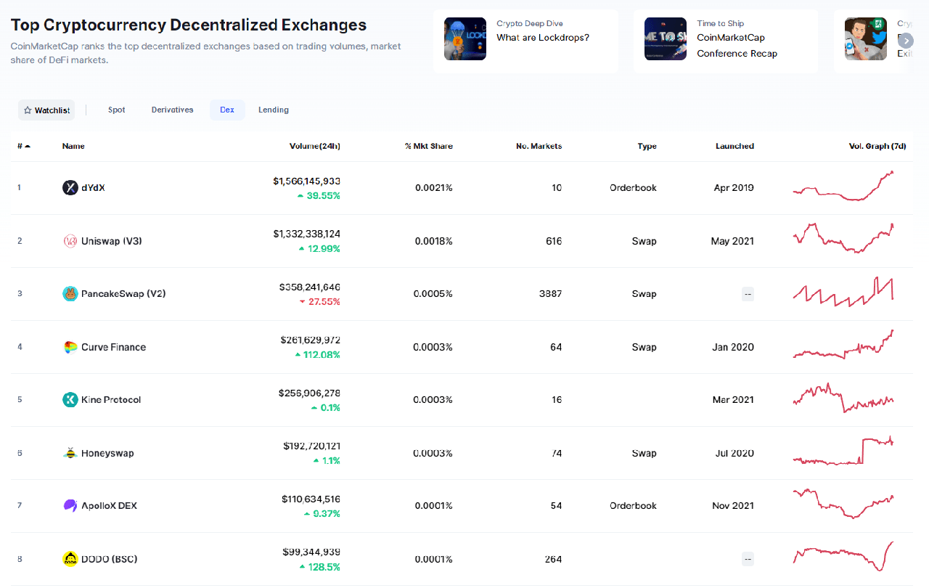Open the dYdX exchange link
This screenshot has width=929, height=588.
[x=94, y=188]
